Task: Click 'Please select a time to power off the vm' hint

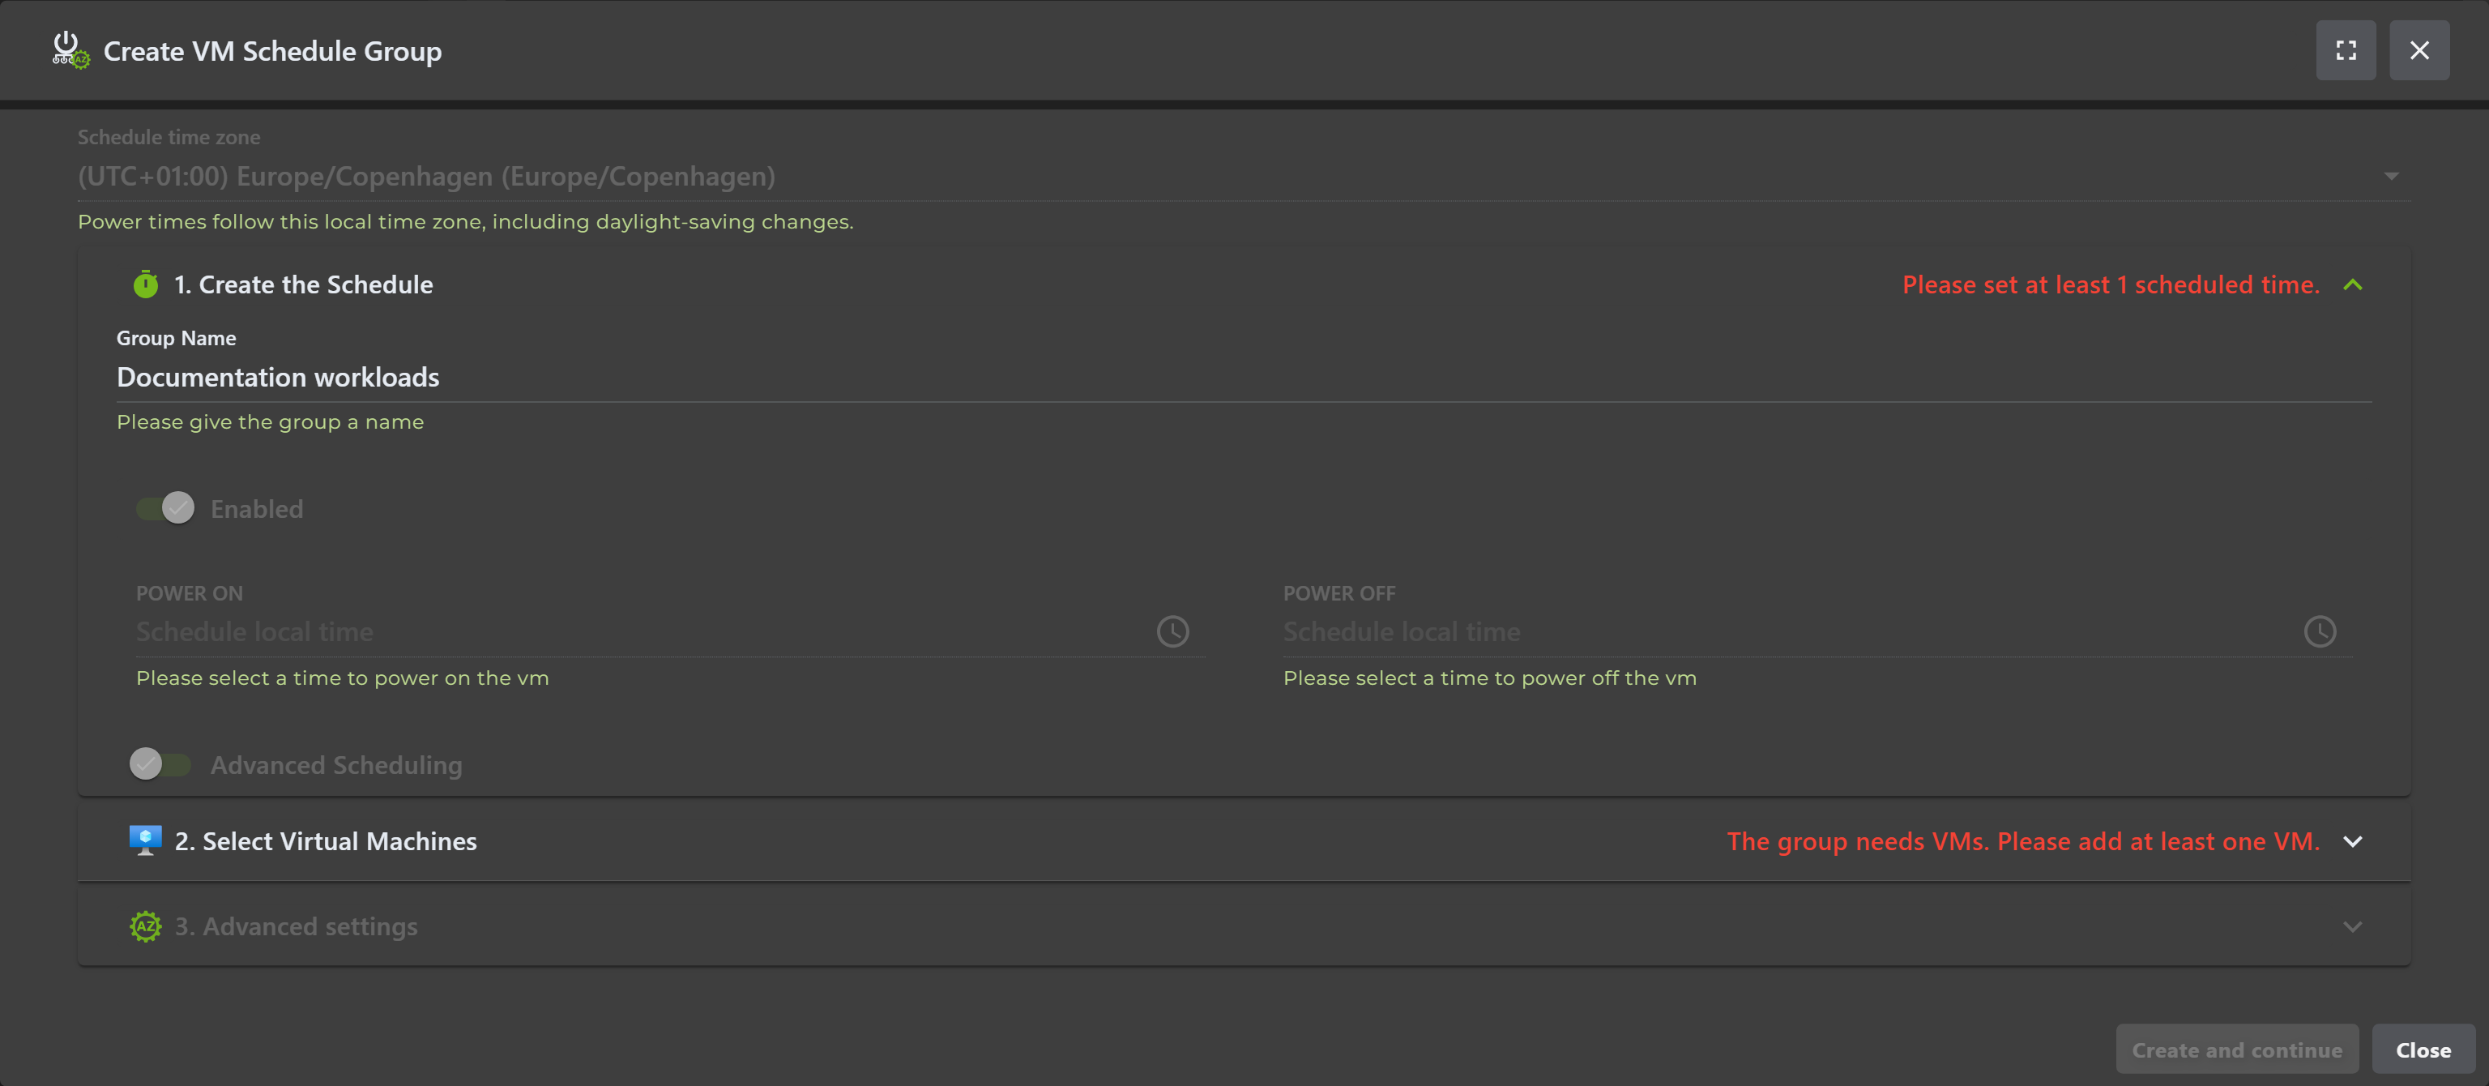Action: click(1490, 678)
